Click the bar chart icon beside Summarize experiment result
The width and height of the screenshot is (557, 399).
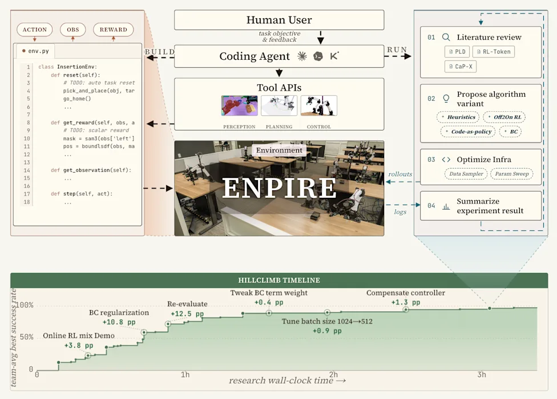pyautogui.click(x=446, y=206)
